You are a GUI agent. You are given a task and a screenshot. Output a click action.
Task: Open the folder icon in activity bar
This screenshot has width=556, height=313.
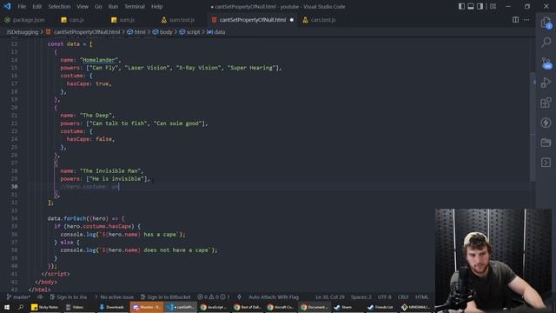(546, 143)
